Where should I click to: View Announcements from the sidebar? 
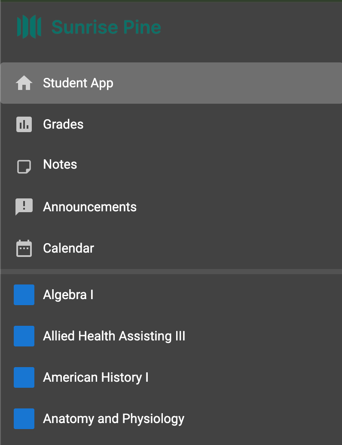(90, 207)
